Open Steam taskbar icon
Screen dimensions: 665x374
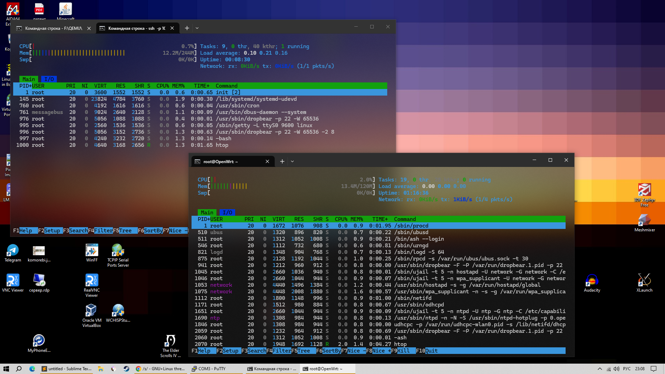126,369
